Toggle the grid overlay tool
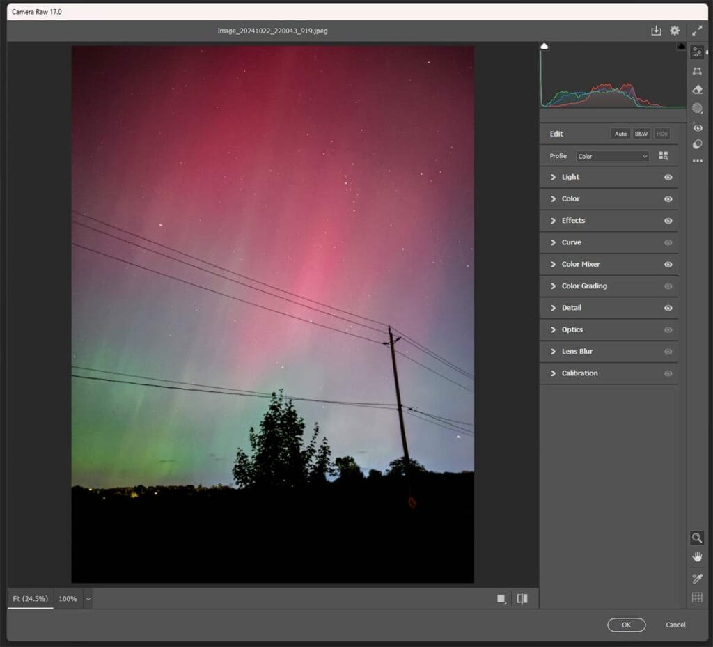713x647 pixels. point(697,596)
